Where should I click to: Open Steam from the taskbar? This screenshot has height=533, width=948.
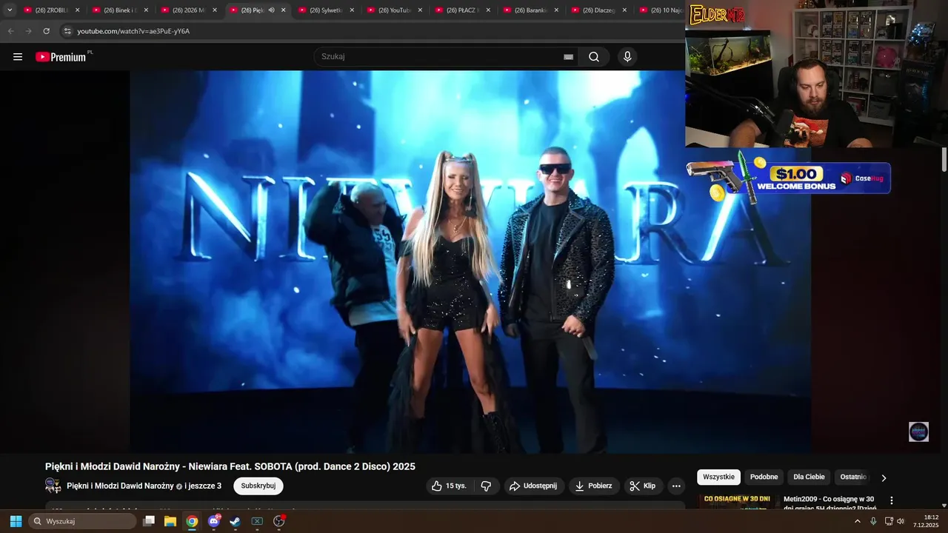235,521
